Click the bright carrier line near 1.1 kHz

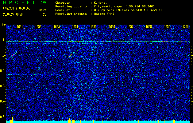coord(98,42)
